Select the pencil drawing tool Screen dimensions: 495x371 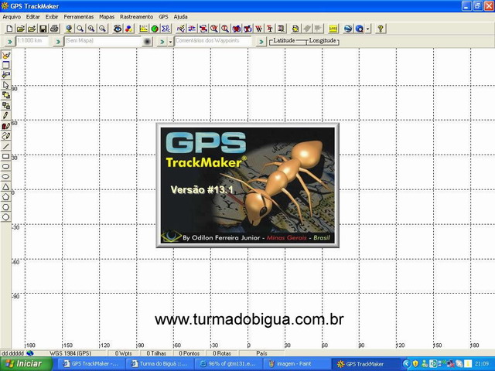(x=5, y=115)
